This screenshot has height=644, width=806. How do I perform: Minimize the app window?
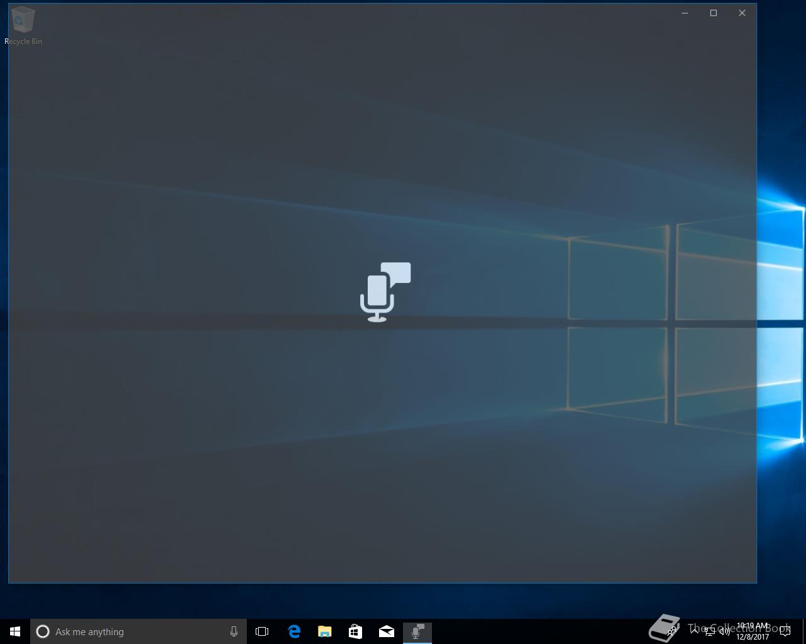[x=684, y=13]
